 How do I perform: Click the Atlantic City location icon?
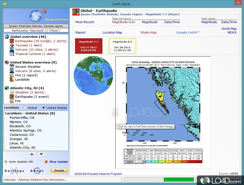[x=7, y=88]
